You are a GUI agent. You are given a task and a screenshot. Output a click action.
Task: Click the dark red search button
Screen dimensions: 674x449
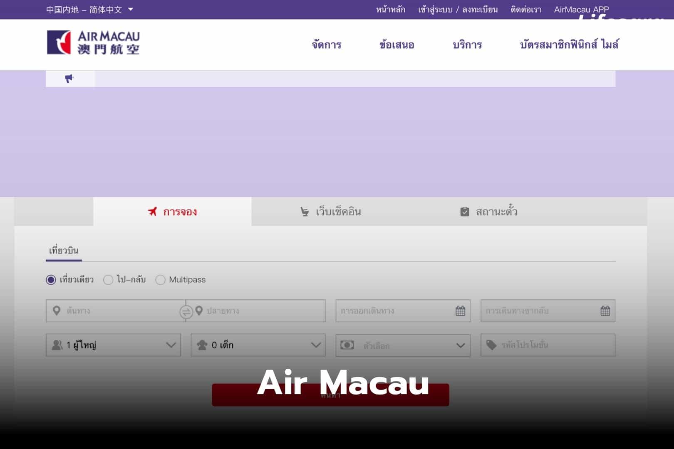coord(330,395)
